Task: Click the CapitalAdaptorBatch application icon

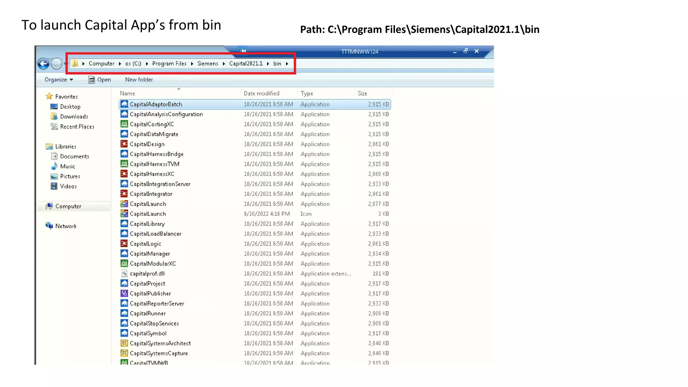Action: click(x=124, y=104)
